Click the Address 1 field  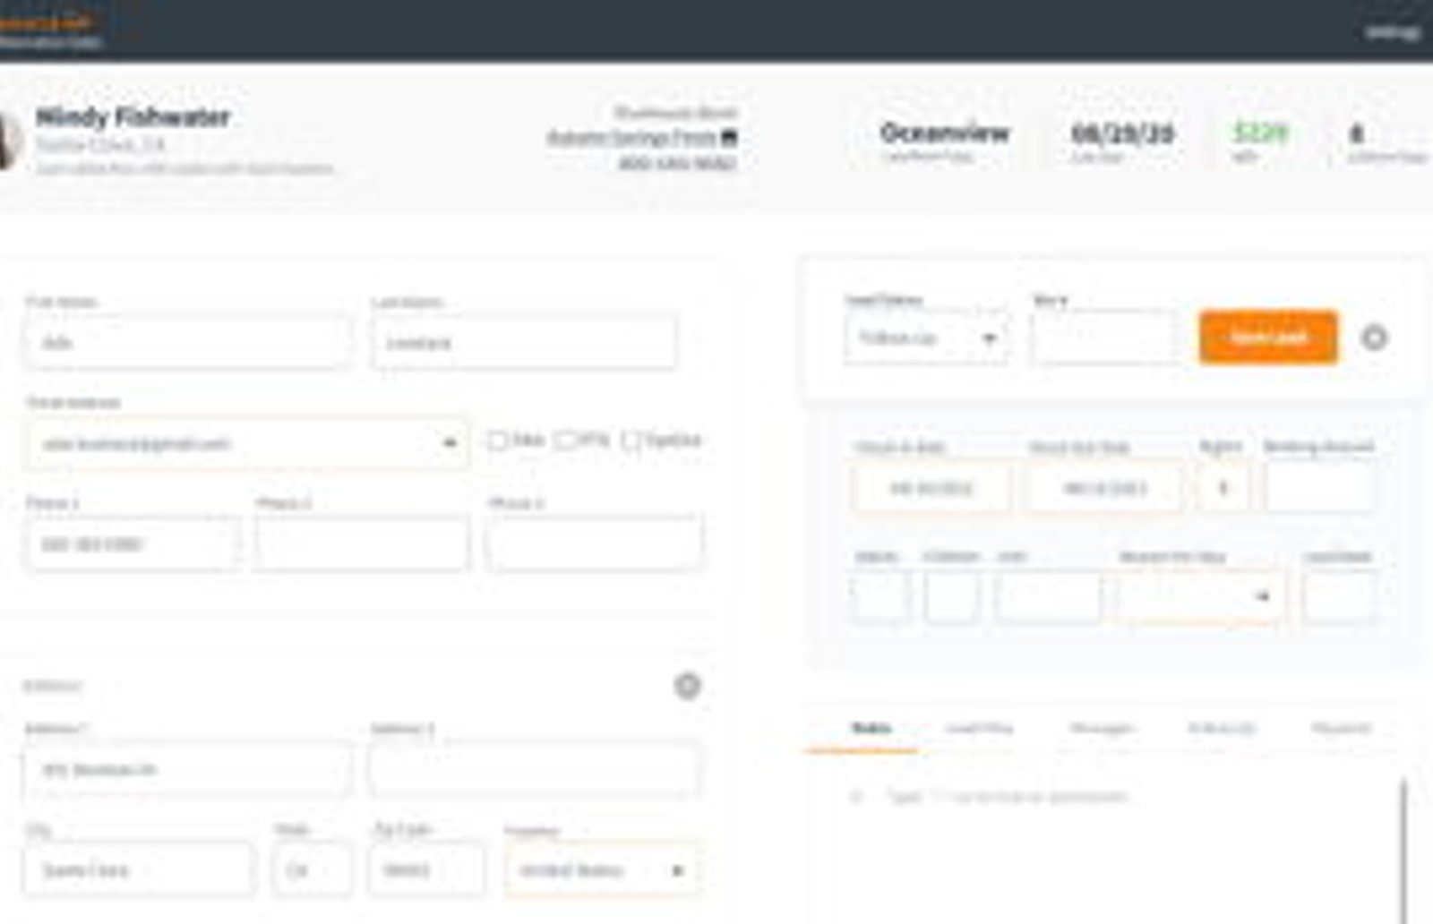tap(188, 769)
